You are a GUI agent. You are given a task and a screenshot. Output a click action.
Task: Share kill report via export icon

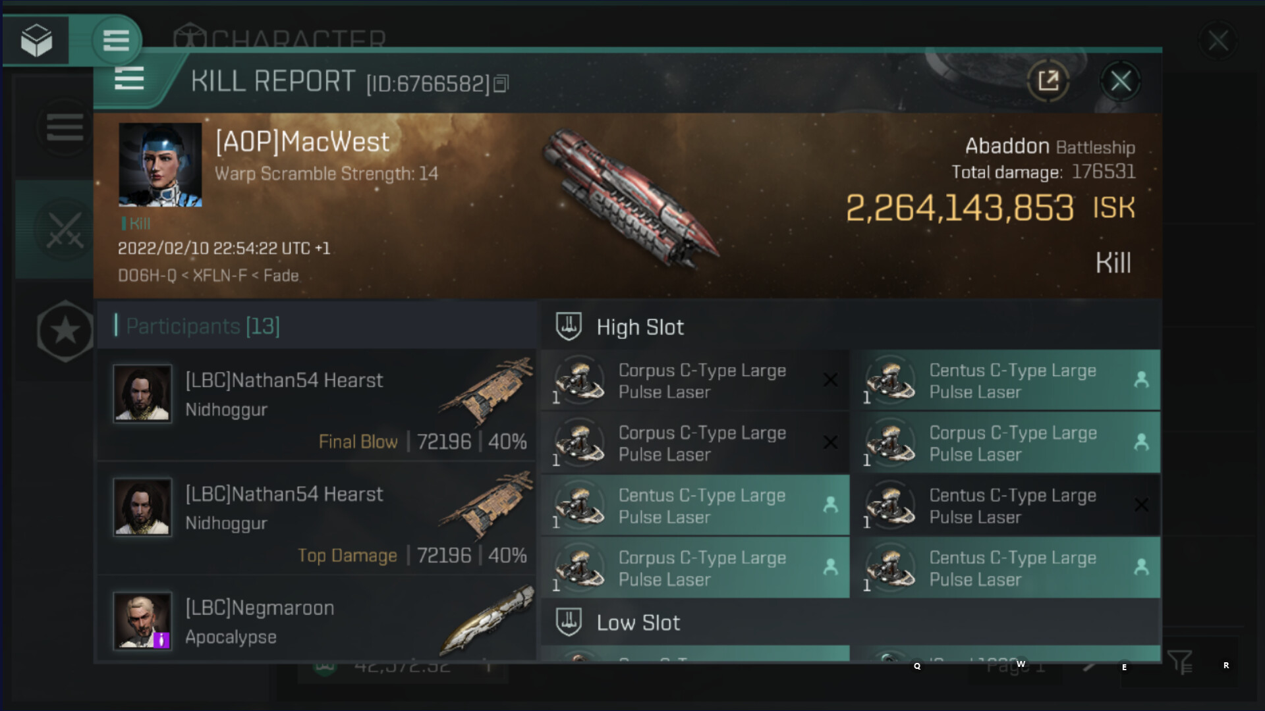[1048, 81]
